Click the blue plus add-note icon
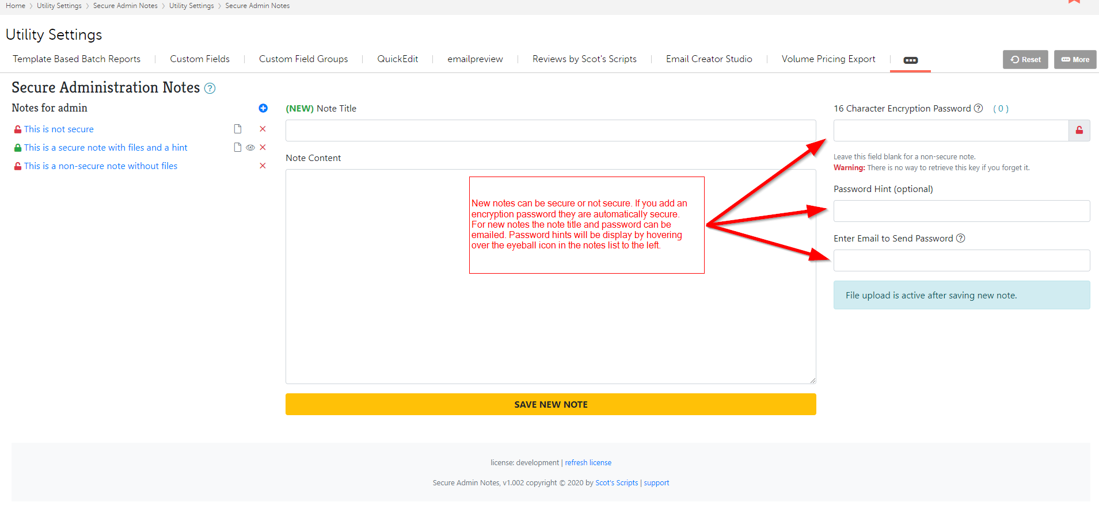The image size is (1099, 506). [x=263, y=108]
